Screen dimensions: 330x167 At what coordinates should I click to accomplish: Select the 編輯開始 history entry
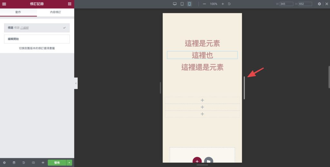(x=37, y=39)
